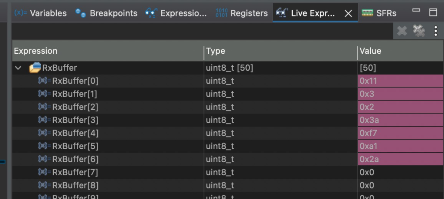Switch to the Registers tab
The width and height of the screenshot is (444, 199).
pyautogui.click(x=242, y=13)
